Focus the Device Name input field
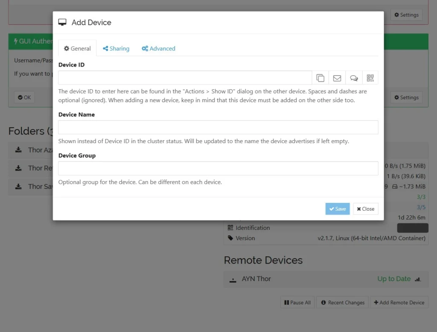This screenshot has height=332, width=437. 218,127
